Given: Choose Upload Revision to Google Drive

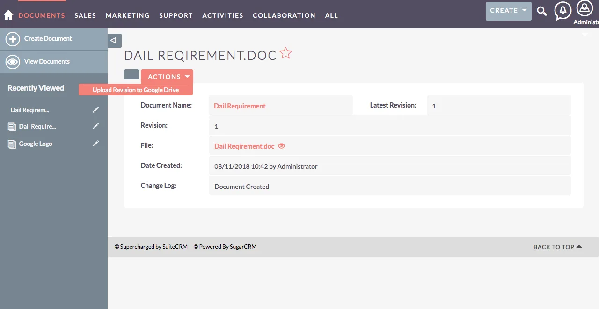Looking at the screenshot, I should (x=136, y=90).
